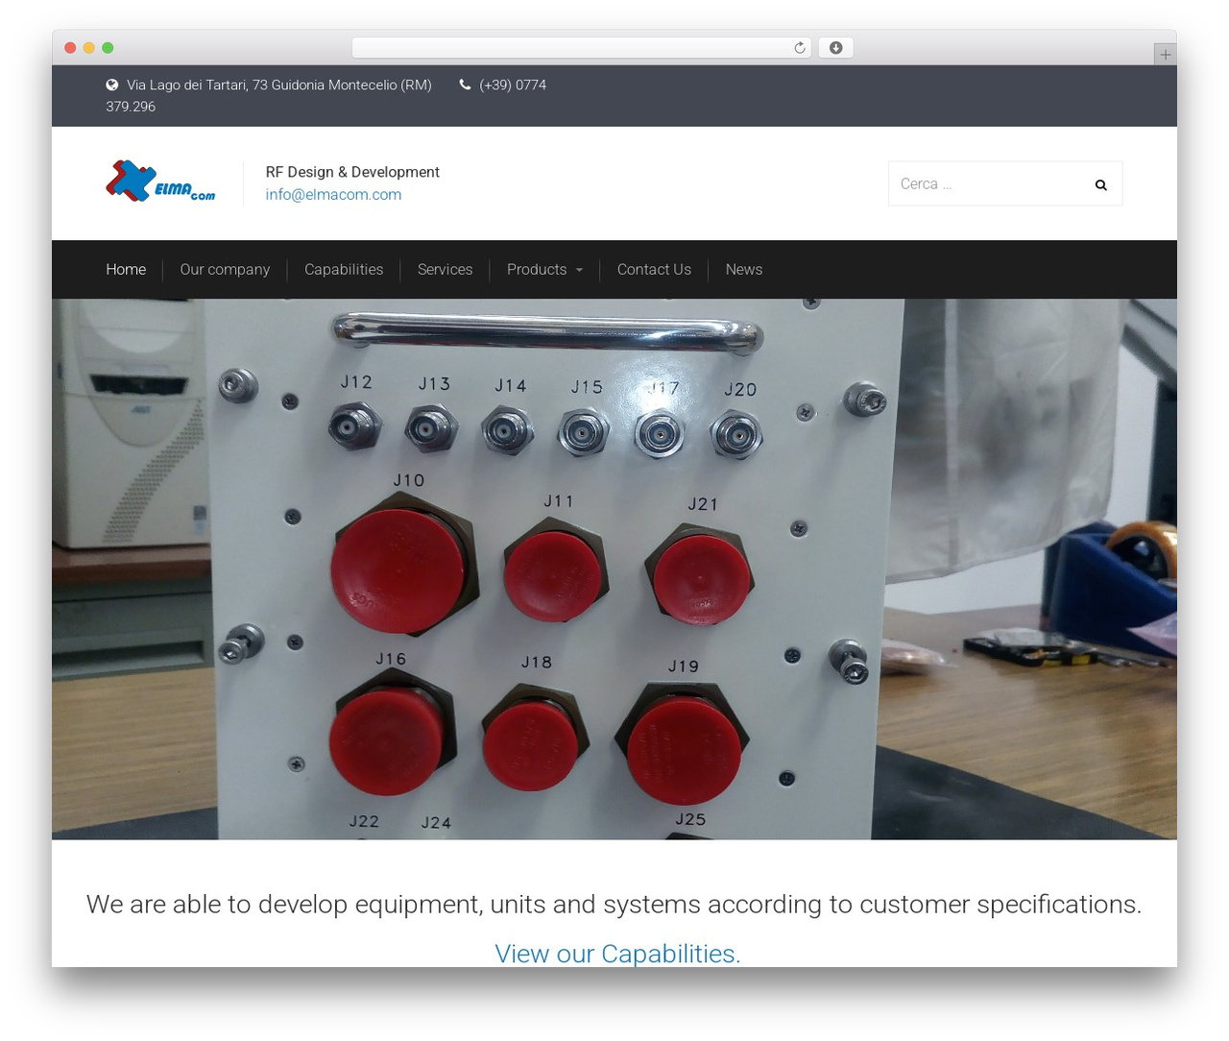Follow the View our Capabilities link
This screenshot has height=1041, width=1229.
point(617,954)
